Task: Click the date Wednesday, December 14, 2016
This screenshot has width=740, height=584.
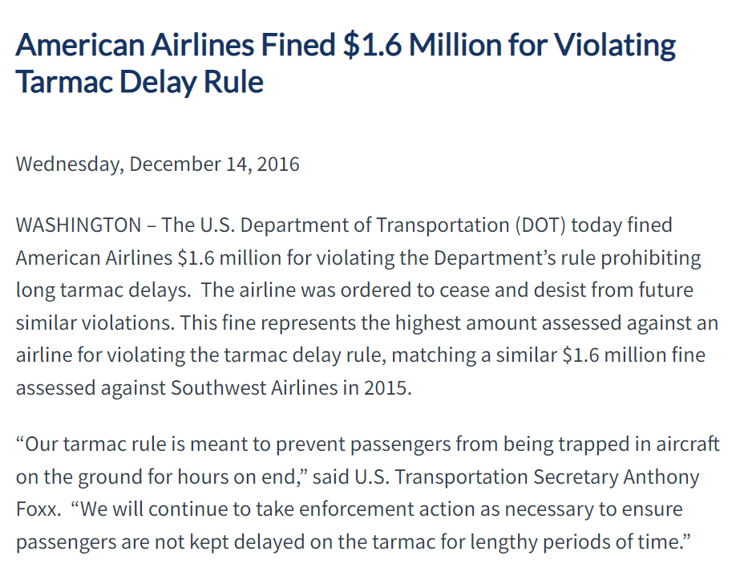Action: pyautogui.click(x=158, y=164)
